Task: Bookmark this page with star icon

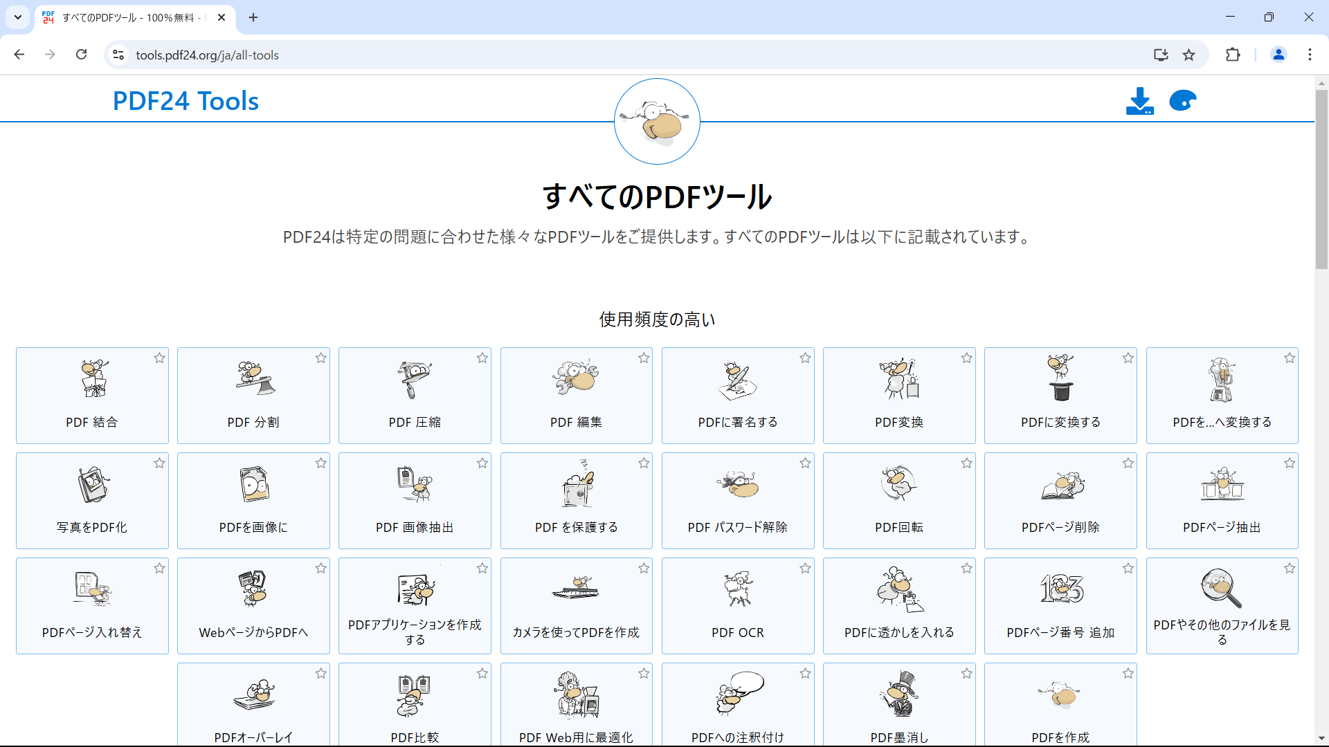Action: (1188, 55)
